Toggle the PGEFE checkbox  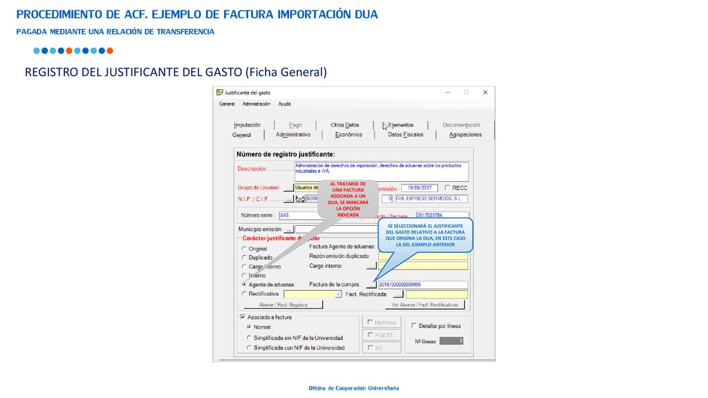click(x=370, y=335)
